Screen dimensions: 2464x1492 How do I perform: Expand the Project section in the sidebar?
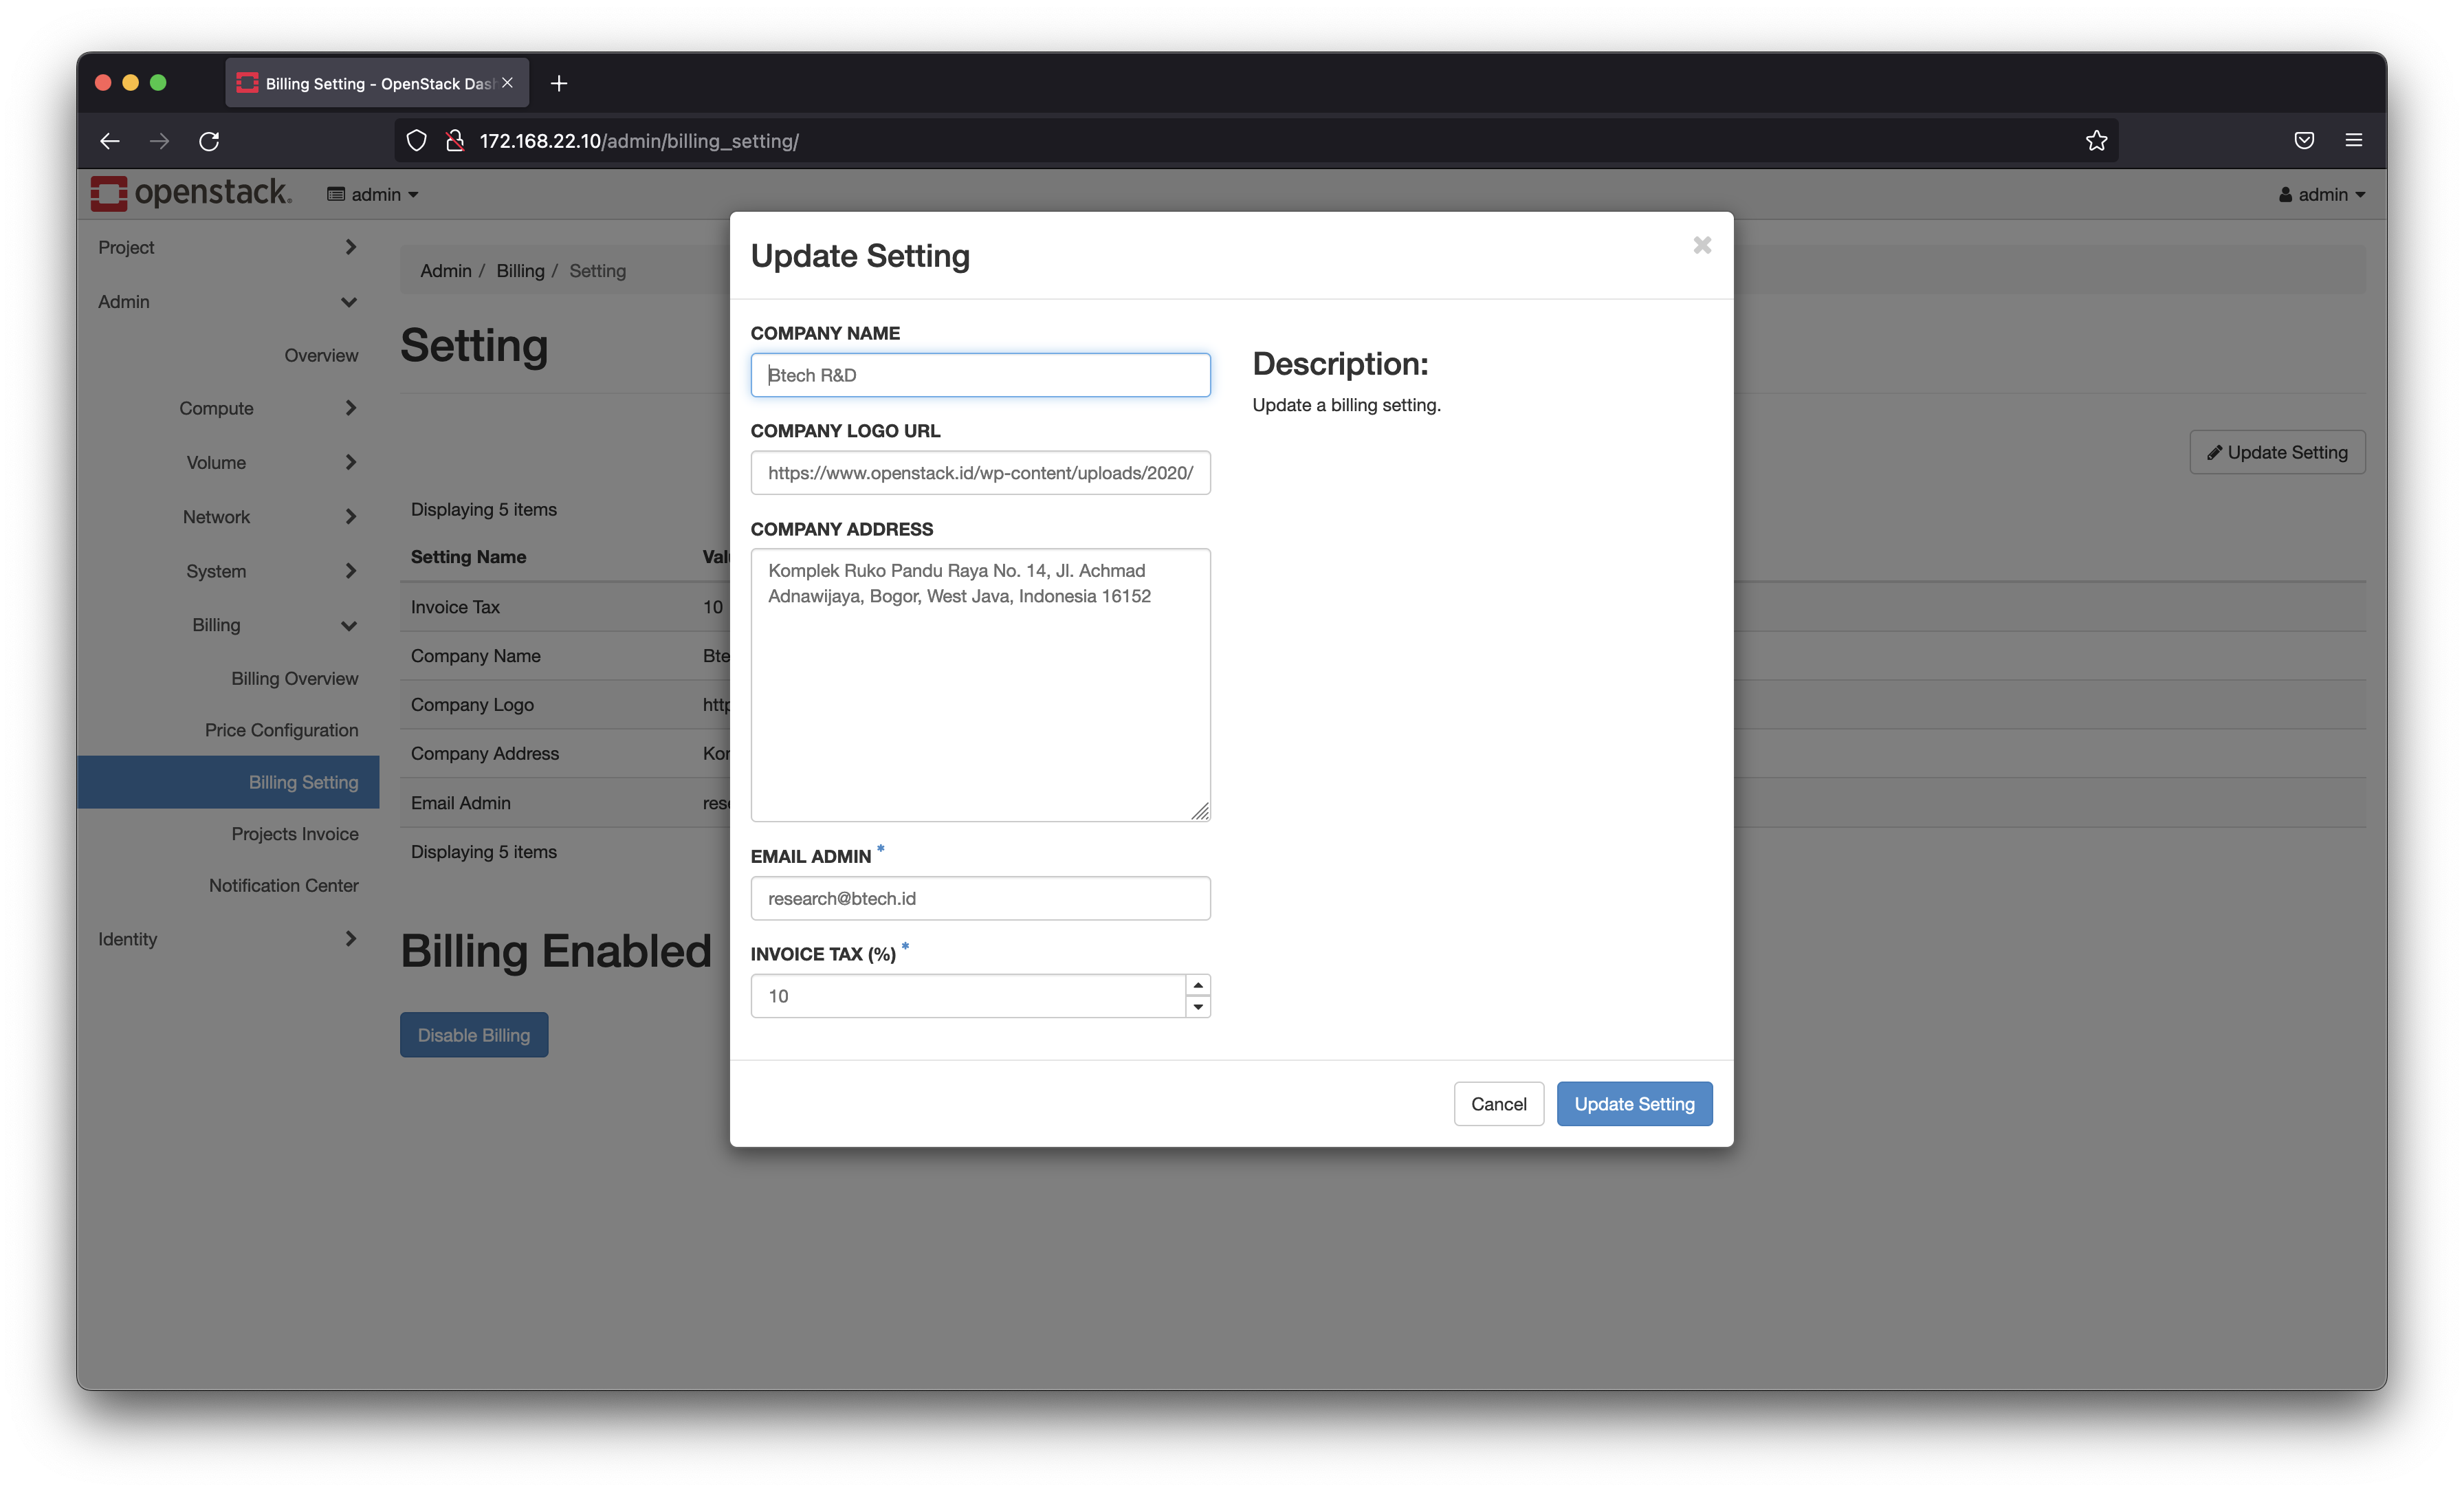pyautogui.click(x=228, y=247)
